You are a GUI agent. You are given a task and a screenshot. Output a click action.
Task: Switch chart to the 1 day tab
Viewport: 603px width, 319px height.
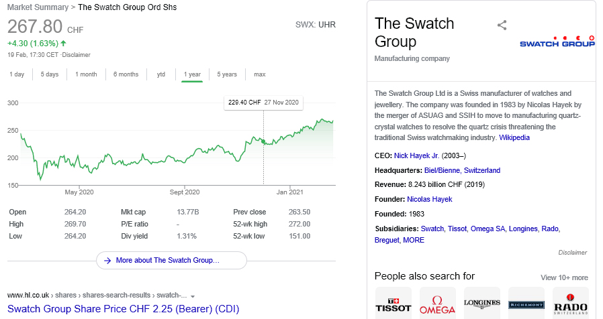pyautogui.click(x=17, y=74)
